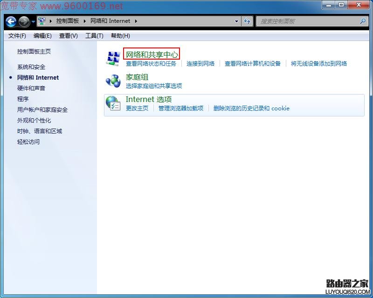Viewport: 373px width, 298px height.
Task: Open the address bar history dropdown
Action: point(237,21)
